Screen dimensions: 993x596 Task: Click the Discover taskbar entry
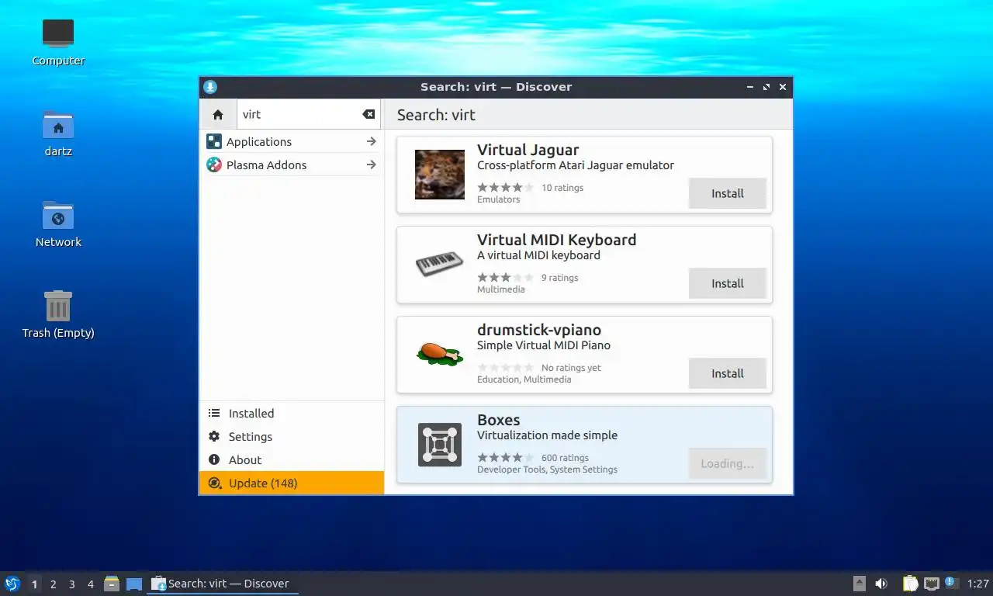pos(223,584)
